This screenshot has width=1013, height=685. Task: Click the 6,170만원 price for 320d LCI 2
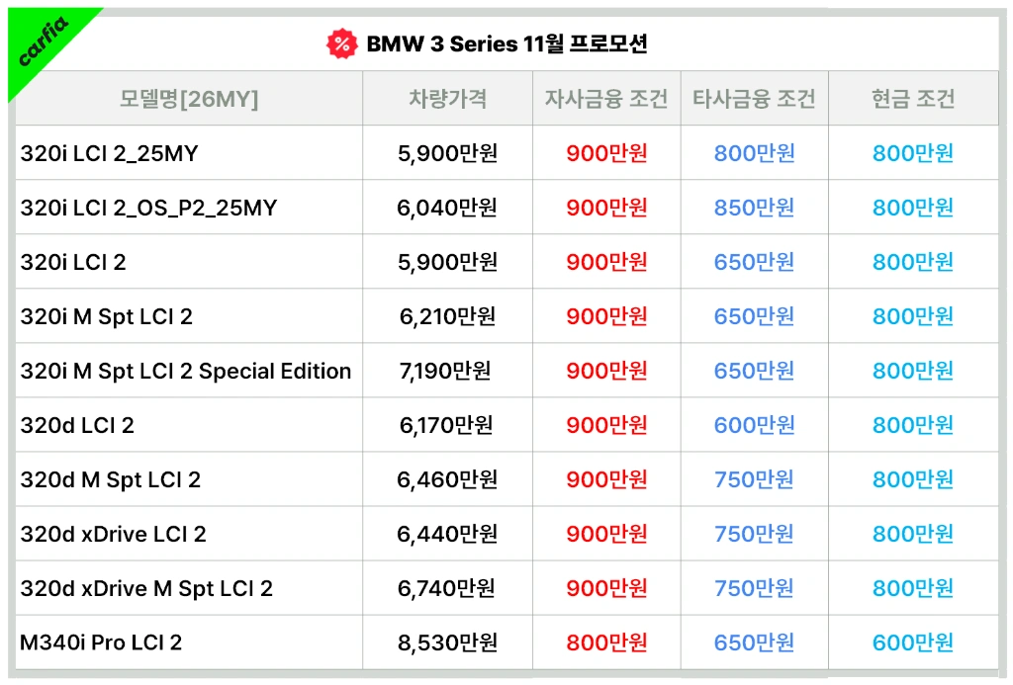pyautogui.click(x=447, y=425)
